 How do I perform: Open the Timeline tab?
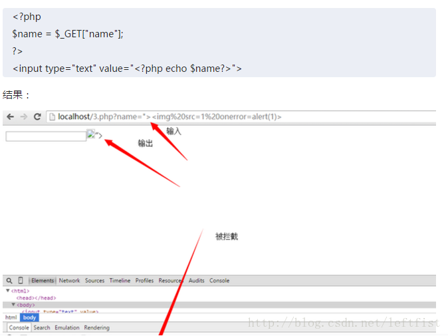tap(120, 281)
